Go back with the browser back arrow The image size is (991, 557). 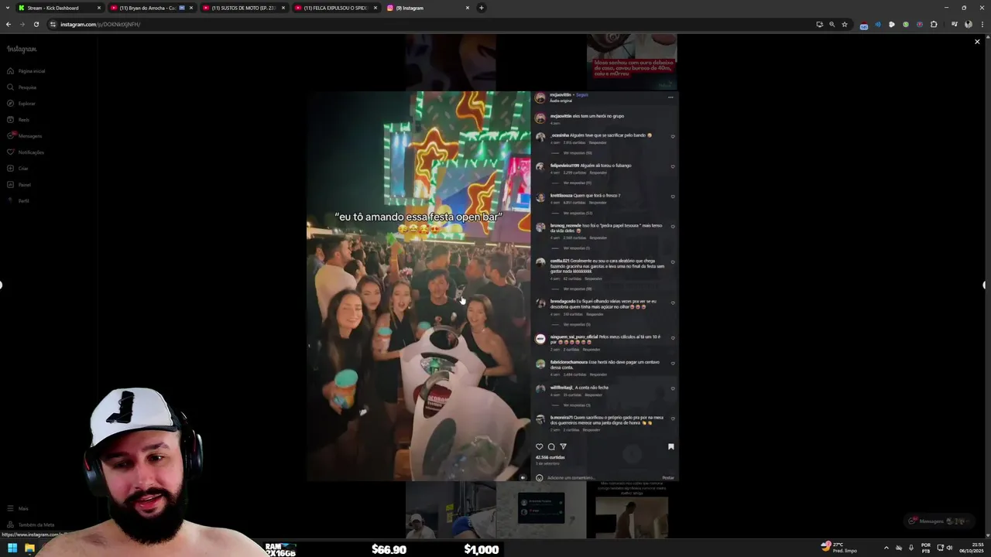(9, 24)
